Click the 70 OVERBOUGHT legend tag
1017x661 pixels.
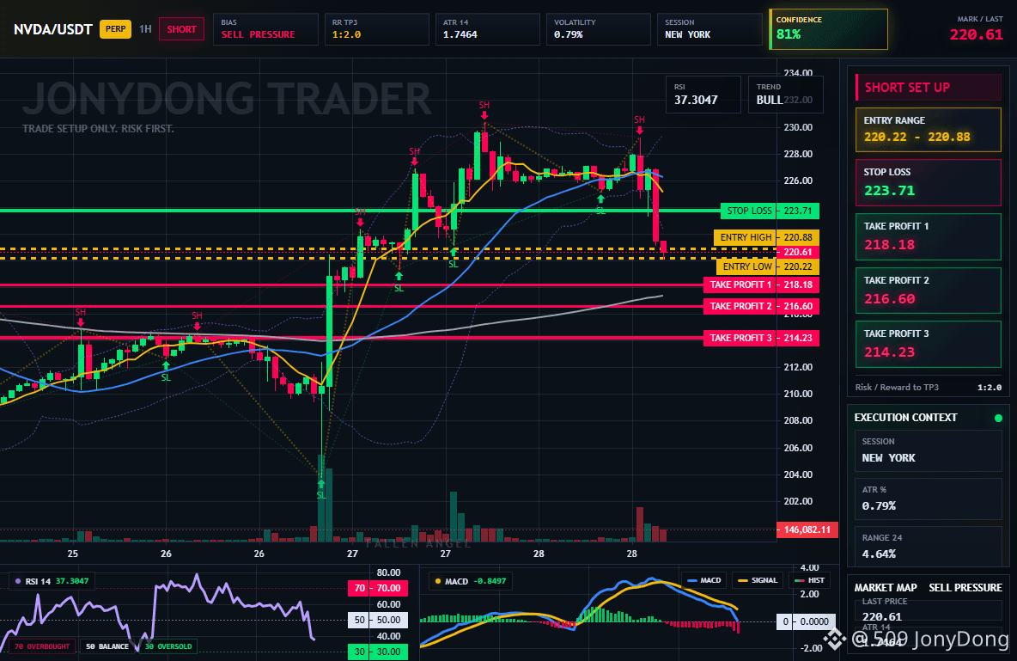tap(41, 646)
